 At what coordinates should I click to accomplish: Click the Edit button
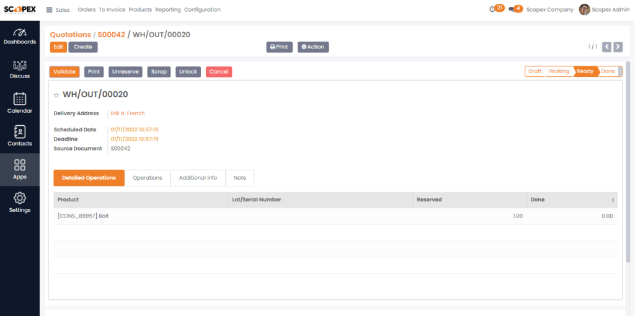pyautogui.click(x=58, y=47)
